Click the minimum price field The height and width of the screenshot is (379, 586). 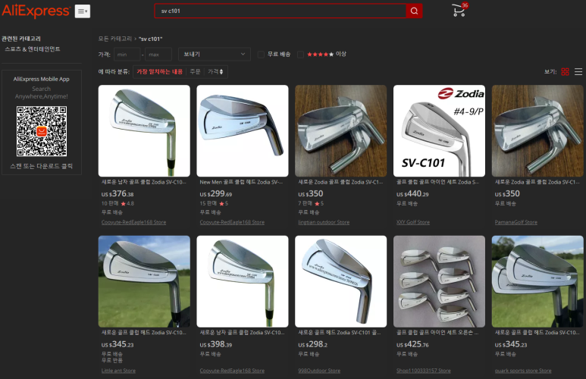[127, 54]
